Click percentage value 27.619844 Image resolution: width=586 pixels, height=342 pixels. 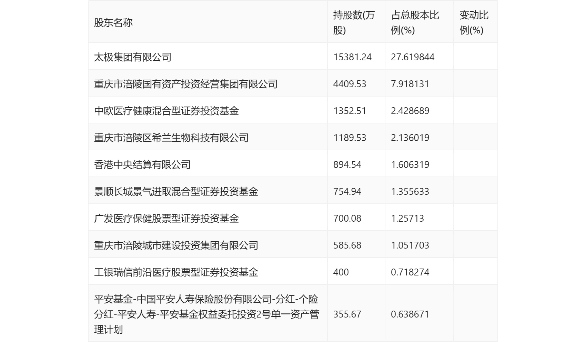pos(413,57)
